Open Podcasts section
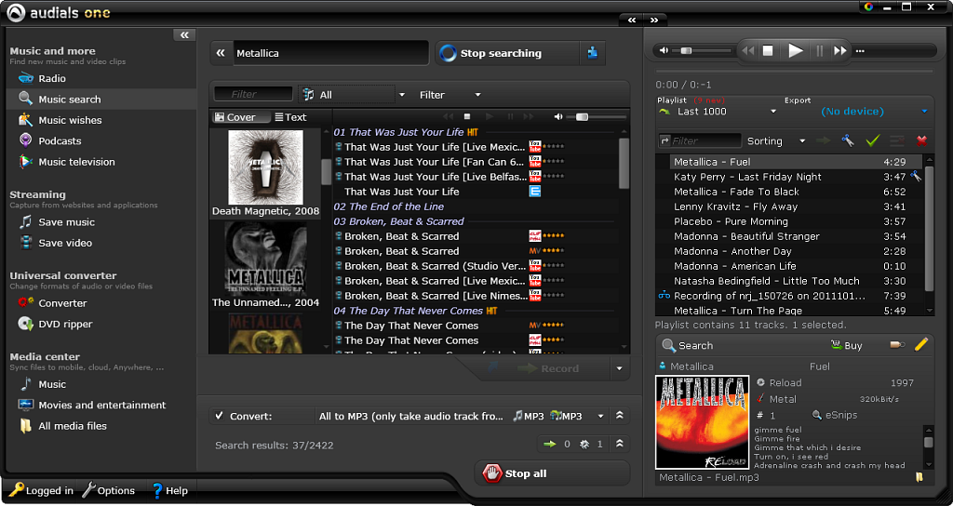 click(60, 141)
